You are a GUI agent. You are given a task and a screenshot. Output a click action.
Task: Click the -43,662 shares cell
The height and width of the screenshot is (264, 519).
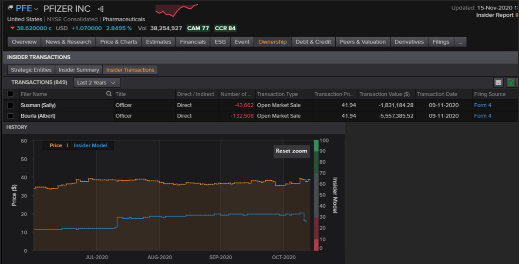pos(244,105)
